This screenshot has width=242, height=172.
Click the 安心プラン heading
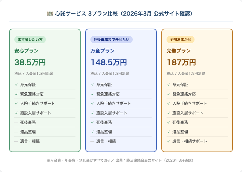pos(26,51)
